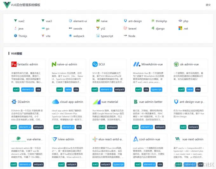The width and height of the screenshot is (216, 169).
Task: Click the fantastic-admin red logo
Action: 14,64
